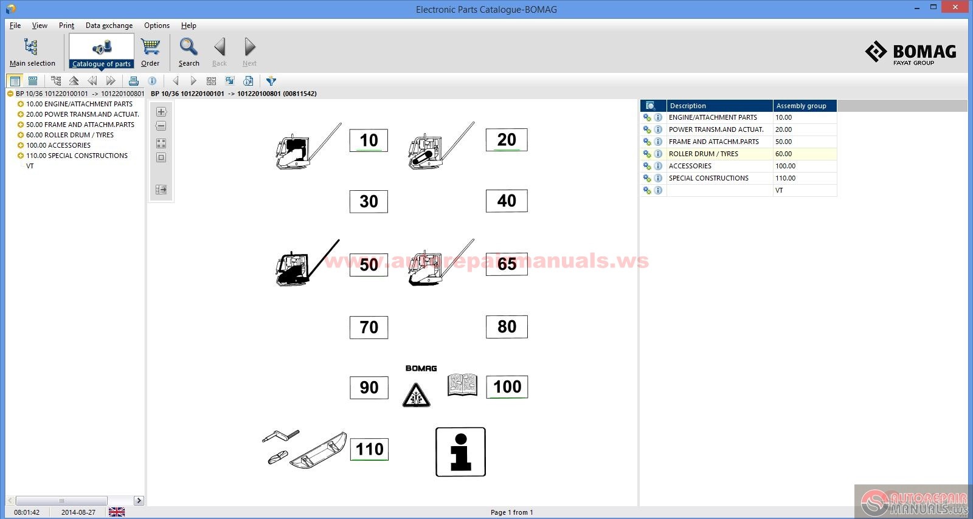Toggle list view panel icon
This screenshot has width=973, height=519.
coord(15,81)
